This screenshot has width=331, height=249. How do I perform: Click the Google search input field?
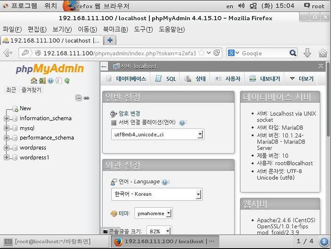click(x=264, y=53)
